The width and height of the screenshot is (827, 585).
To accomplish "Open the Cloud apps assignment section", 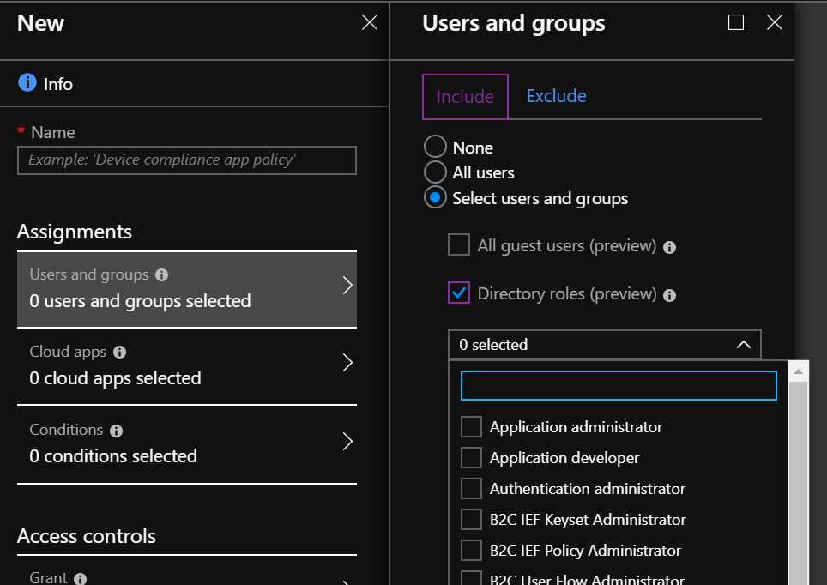I will pos(186,365).
